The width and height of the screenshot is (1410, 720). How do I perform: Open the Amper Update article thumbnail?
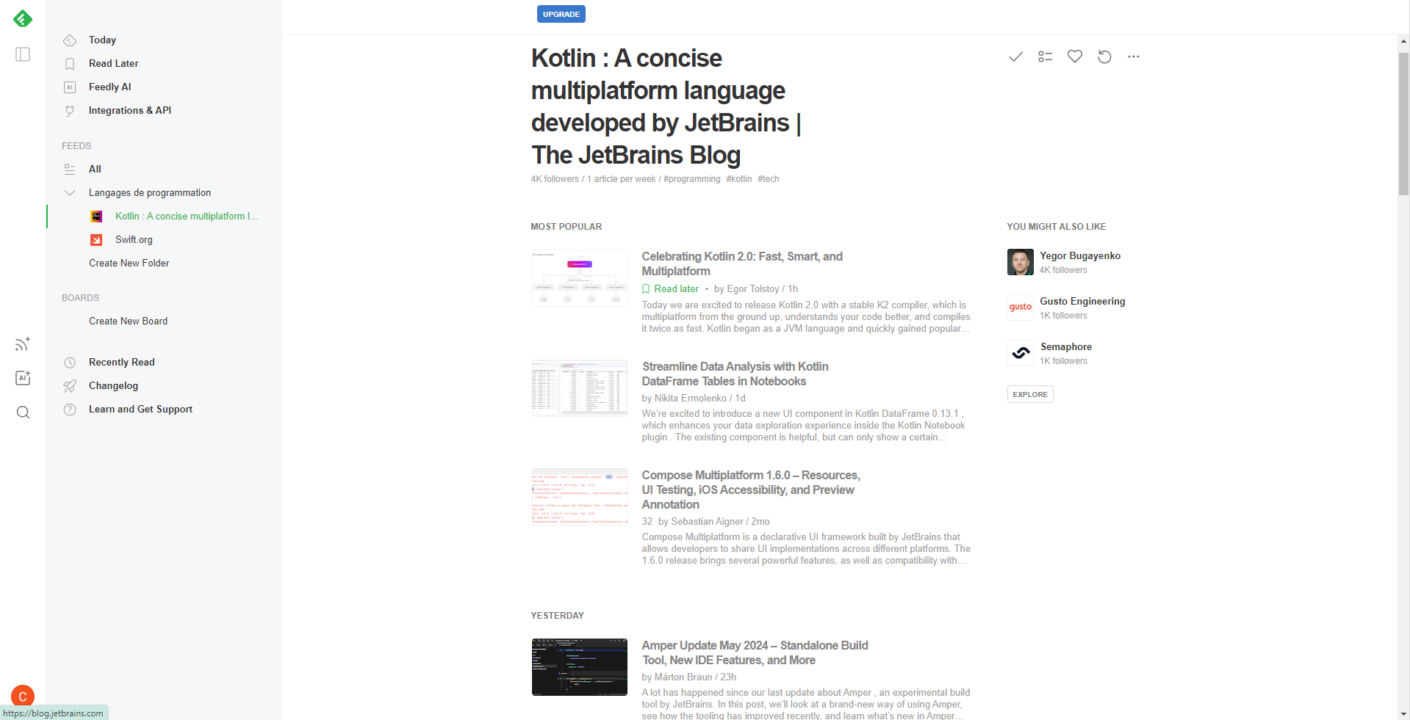(579, 667)
